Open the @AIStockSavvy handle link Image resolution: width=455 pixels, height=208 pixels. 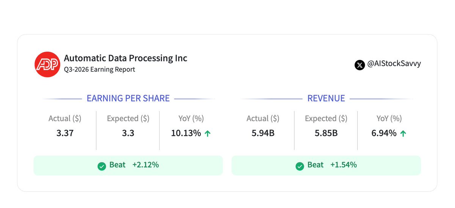pos(394,64)
